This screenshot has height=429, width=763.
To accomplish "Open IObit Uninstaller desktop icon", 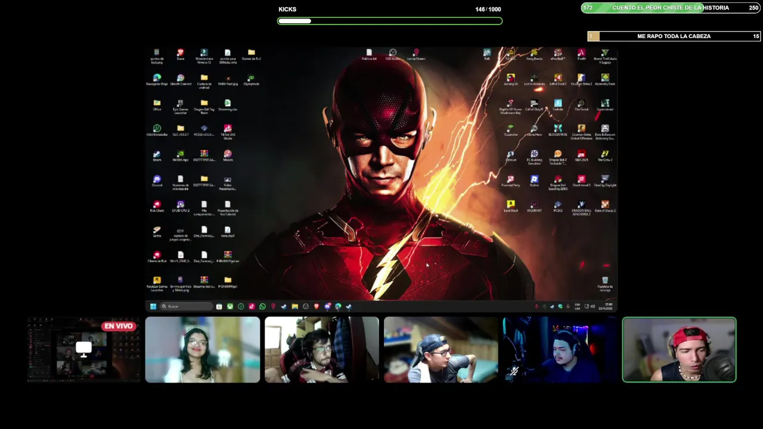I will (x=157, y=130).
